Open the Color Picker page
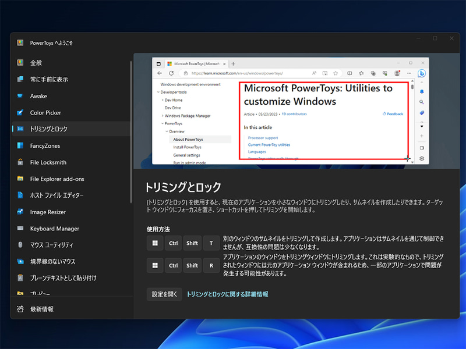The width and height of the screenshot is (466, 349). [71, 112]
